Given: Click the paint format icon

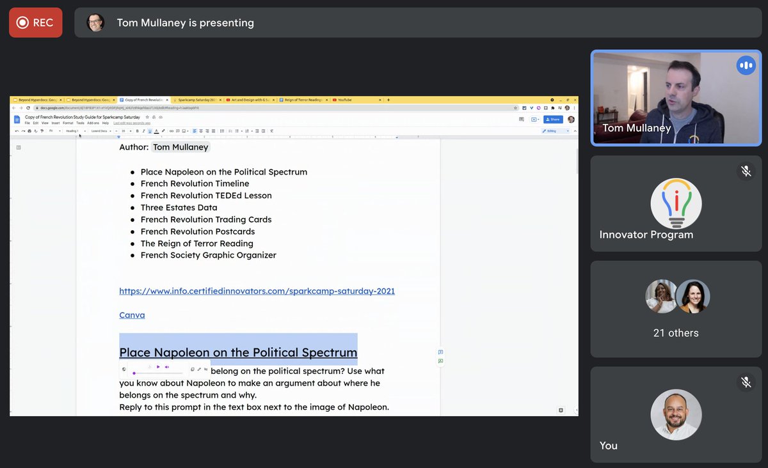Looking at the screenshot, I should pos(42,131).
